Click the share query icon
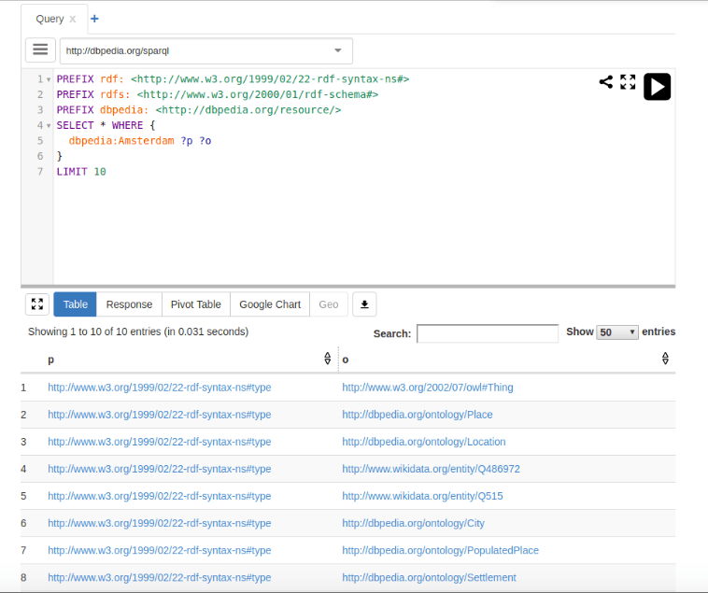Viewport: 708px width, 593px height. point(606,82)
